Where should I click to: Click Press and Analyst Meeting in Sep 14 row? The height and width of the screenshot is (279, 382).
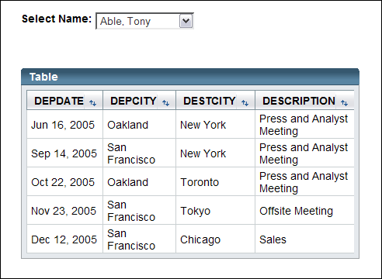pos(304,153)
